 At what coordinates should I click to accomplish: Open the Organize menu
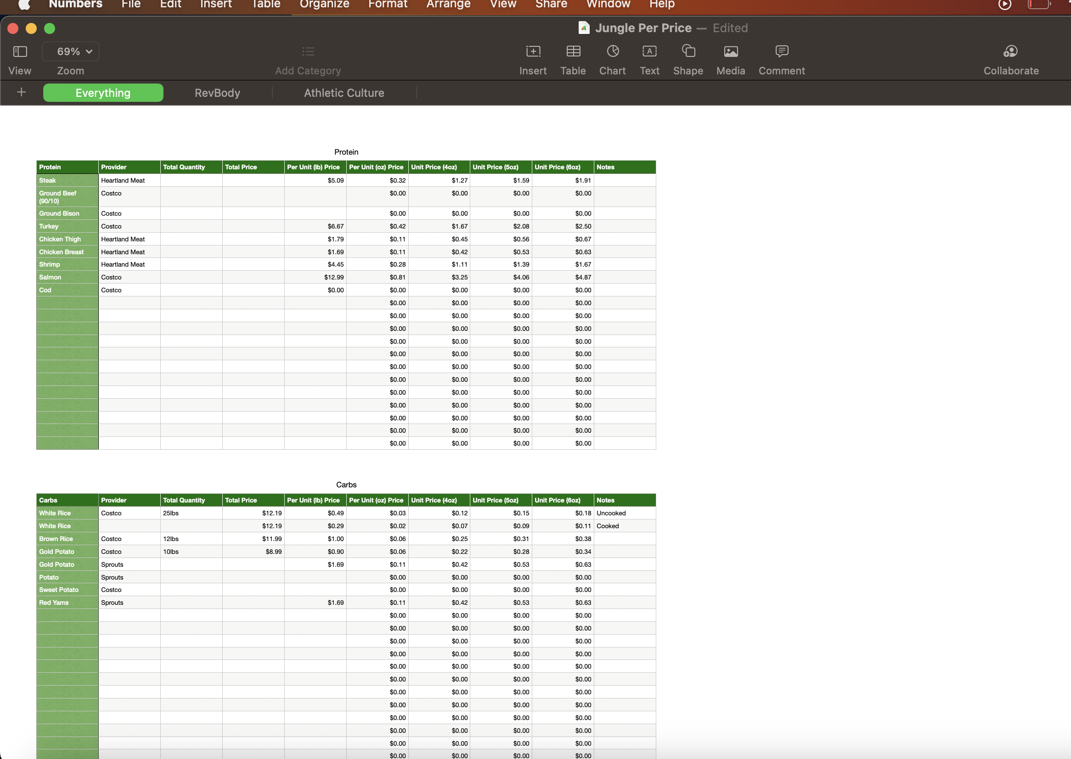tap(324, 5)
